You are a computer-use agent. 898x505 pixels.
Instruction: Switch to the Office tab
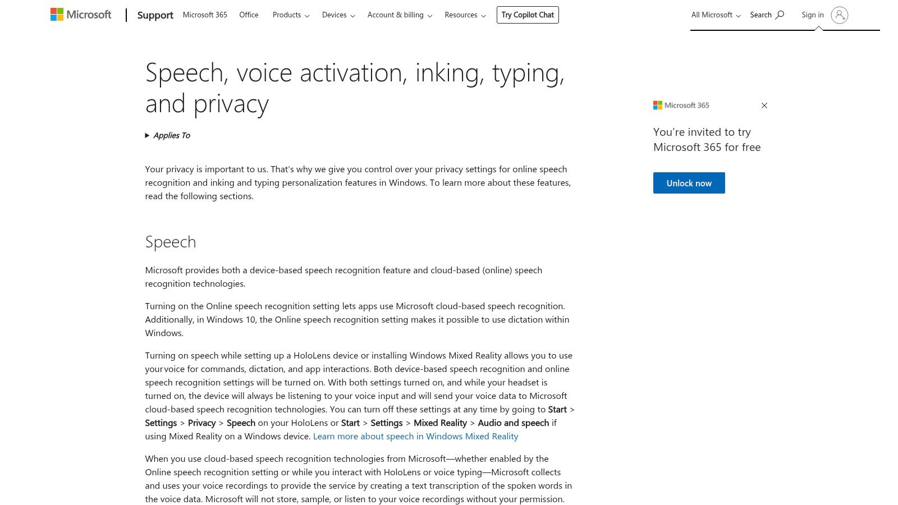(249, 15)
